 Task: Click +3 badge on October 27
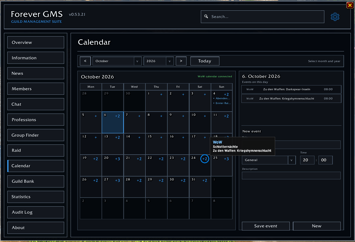point(118,180)
